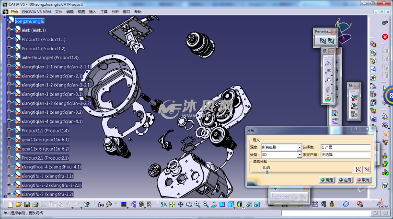393x219 pixels.
Task: Open the 开始 menu
Action: pyautogui.click(x=14, y=12)
